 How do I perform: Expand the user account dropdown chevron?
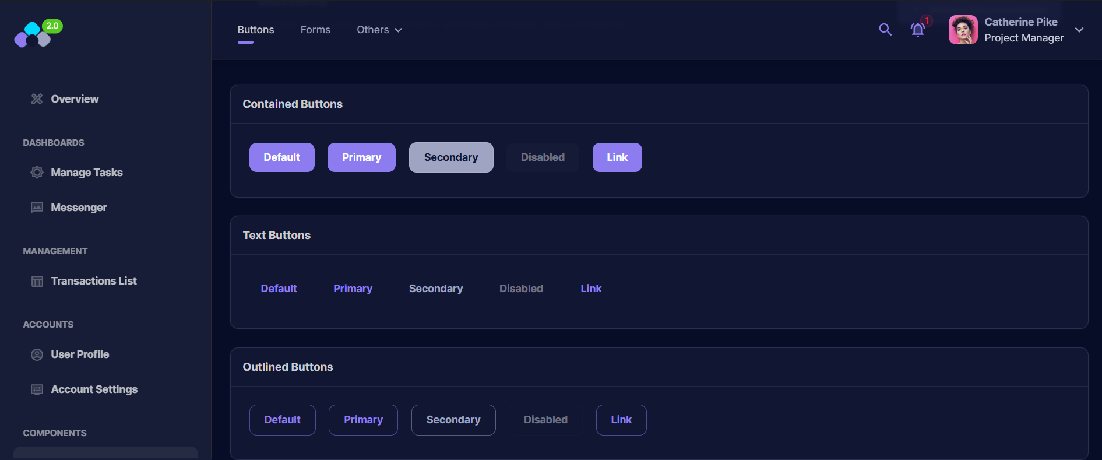click(x=1079, y=30)
